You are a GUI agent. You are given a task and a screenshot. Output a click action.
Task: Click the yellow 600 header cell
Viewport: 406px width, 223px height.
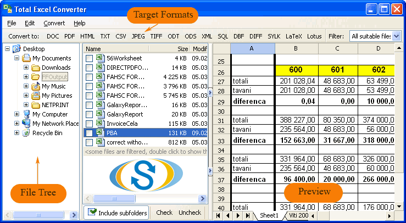click(x=296, y=70)
